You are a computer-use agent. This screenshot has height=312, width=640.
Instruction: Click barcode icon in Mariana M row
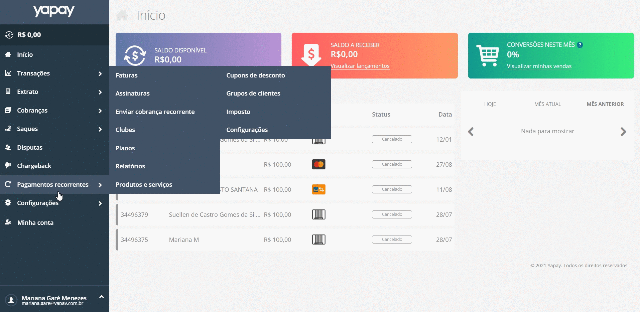click(318, 240)
